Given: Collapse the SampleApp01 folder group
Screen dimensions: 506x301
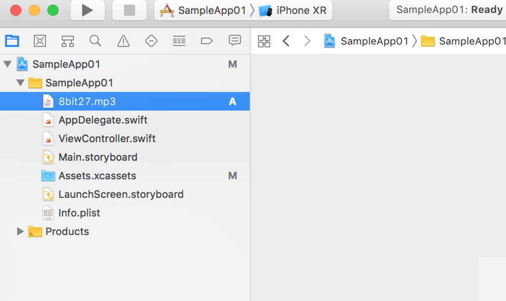Looking at the screenshot, I should 20,83.
